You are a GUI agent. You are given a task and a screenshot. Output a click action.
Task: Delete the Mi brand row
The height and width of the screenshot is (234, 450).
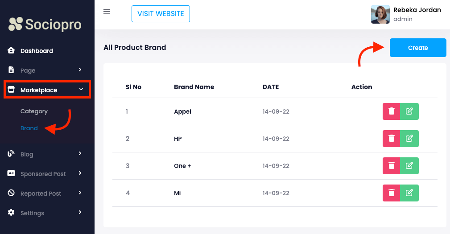pyautogui.click(x=391, y=193)
